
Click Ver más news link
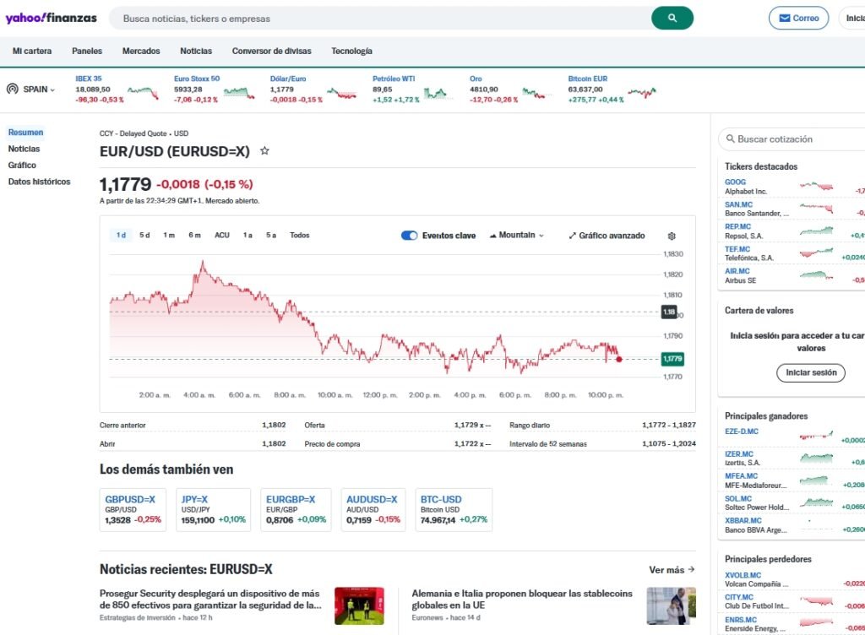(672, 569)
